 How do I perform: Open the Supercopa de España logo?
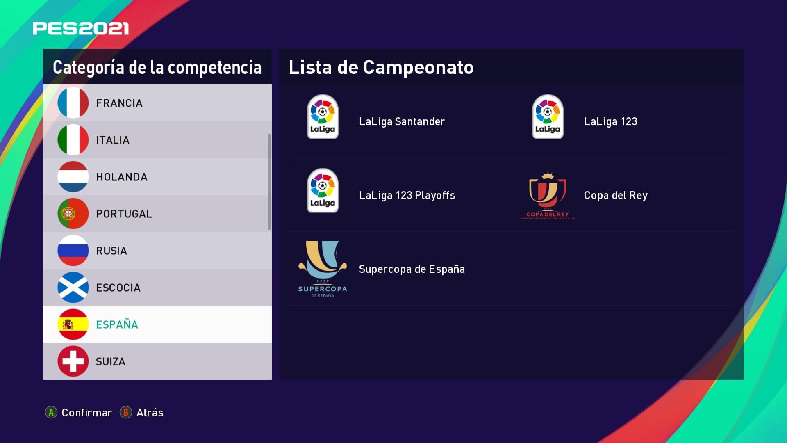pos(323,269)
